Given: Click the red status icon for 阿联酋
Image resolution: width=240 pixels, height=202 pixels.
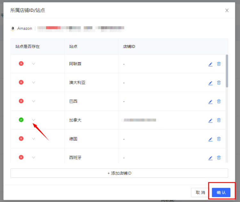Looking at the screenshot, I should coord(21,64).
